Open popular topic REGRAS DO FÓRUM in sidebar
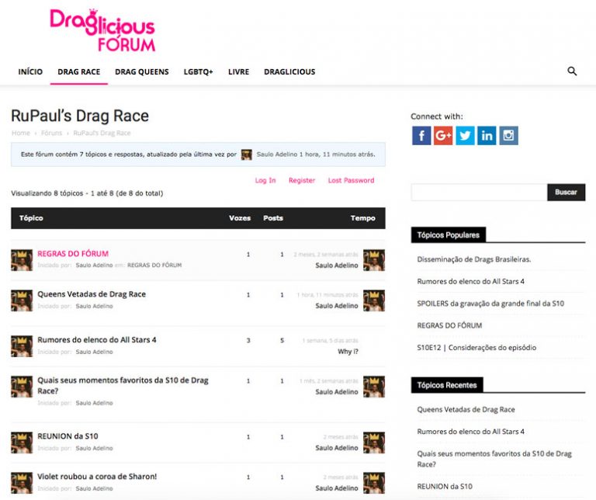This screenshot has width=596, height=500. (449, 325)
